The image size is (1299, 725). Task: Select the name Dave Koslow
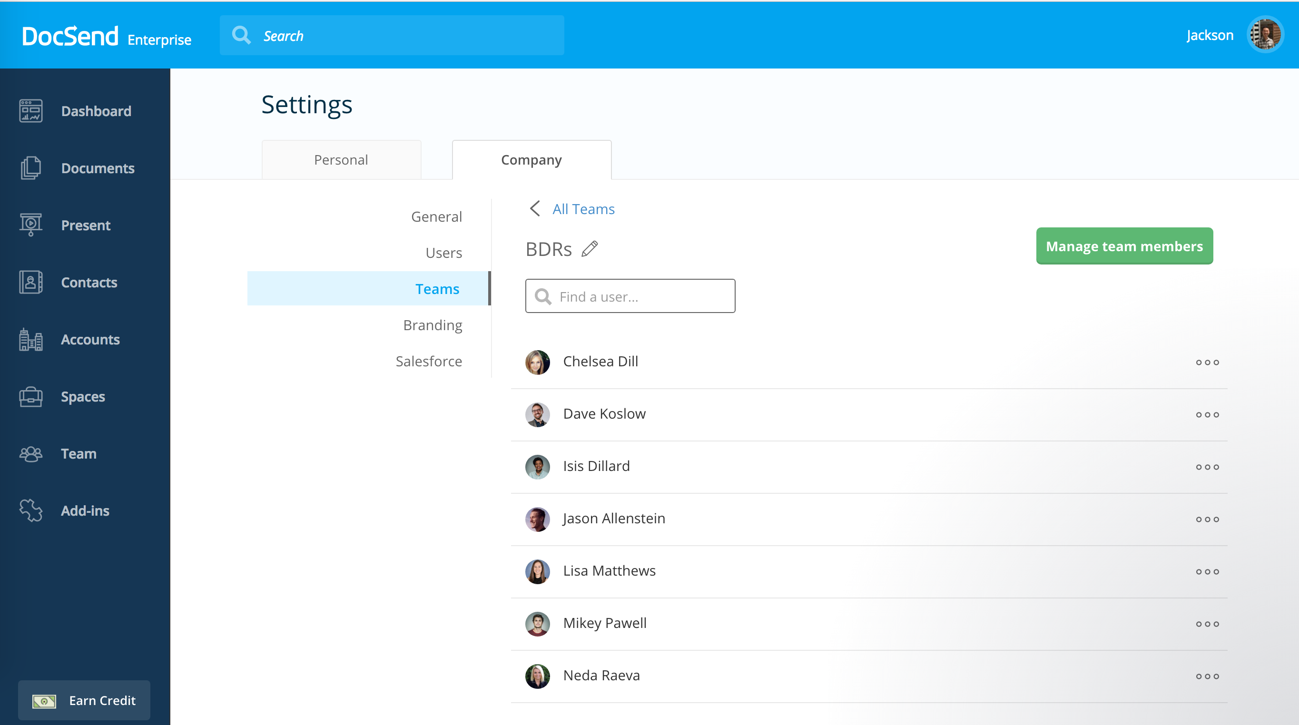click(x=604, y=413)
